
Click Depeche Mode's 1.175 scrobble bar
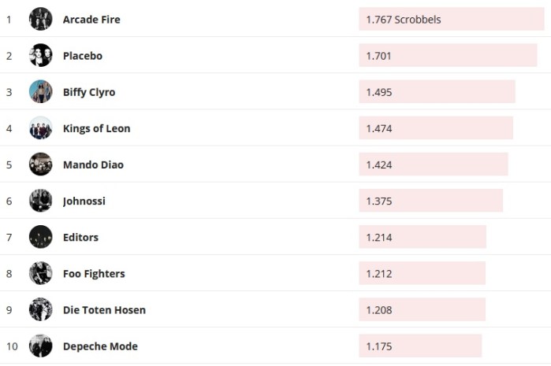click(x=420, y=346)
